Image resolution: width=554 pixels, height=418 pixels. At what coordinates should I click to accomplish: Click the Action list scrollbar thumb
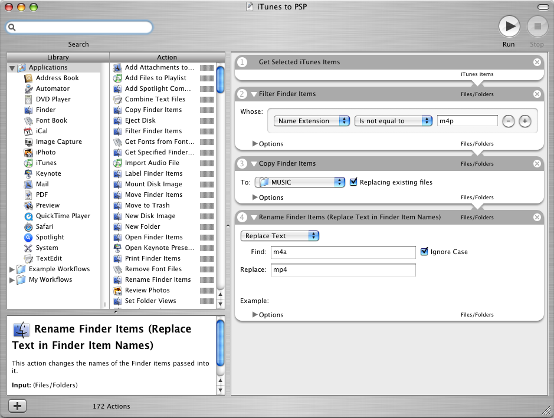tap(220, 80)
